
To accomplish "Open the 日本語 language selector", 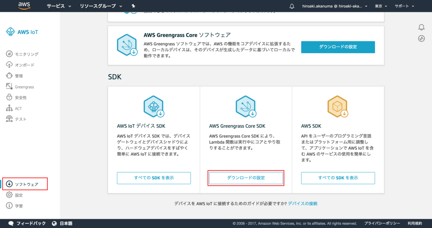I will click(x=66, y=223).
